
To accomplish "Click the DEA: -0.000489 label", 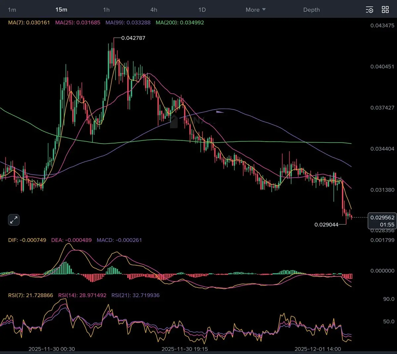I will click(71, 240).
